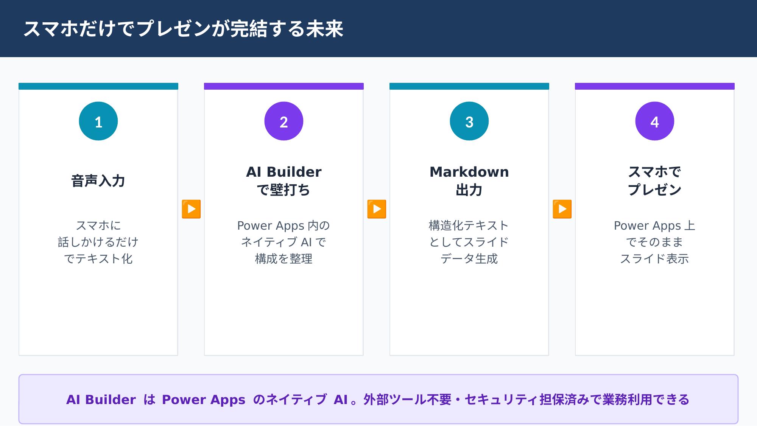Click the 構造化テキストとしてスライド description
The image size is (757, 426).
click(x=469, y=242)
